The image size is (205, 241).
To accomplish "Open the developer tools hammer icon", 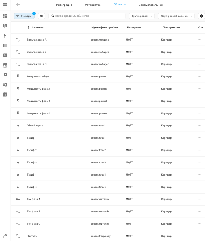I will coord(5,236).
